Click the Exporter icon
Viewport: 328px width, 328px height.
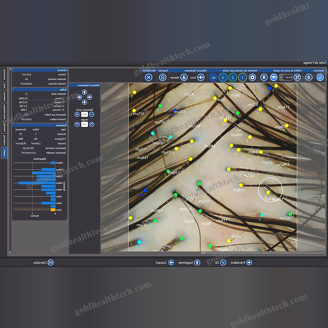tap(163, 77)
